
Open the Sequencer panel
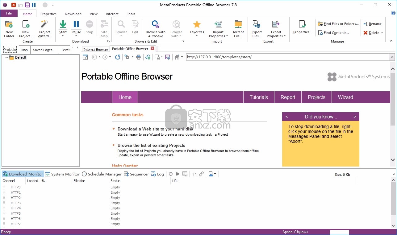click(x=136, y=174)
